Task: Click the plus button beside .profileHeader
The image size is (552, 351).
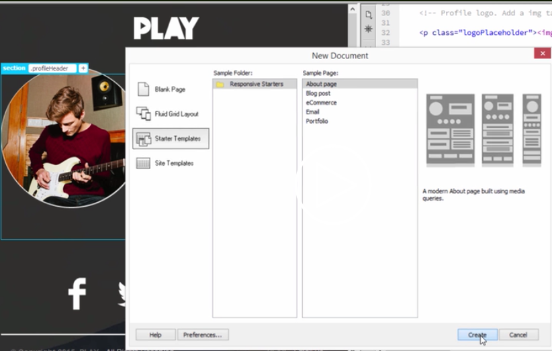Action: coord(83,68)
